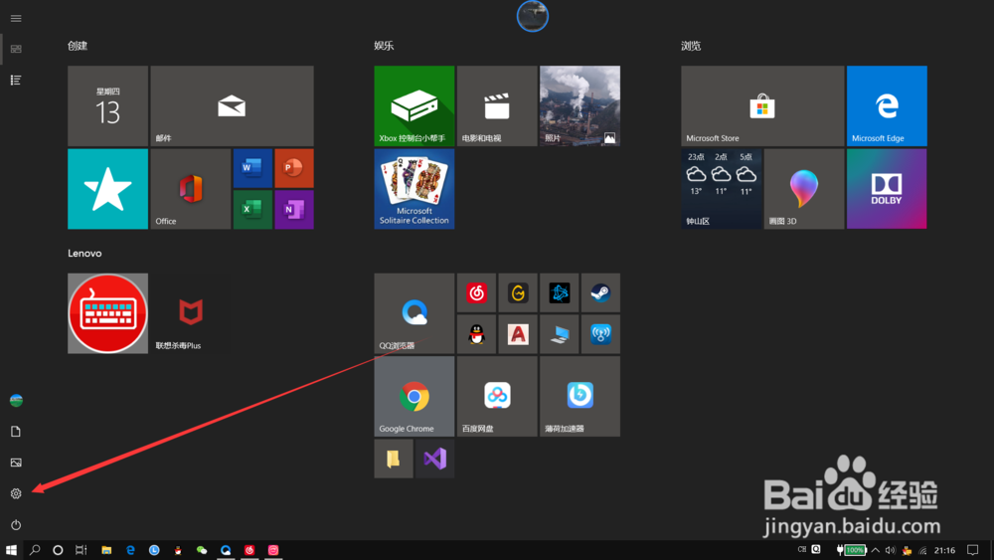Screen dimensions: 994x560
Task: Open Cortana circle on the taskbar
Action: (58, 550)
